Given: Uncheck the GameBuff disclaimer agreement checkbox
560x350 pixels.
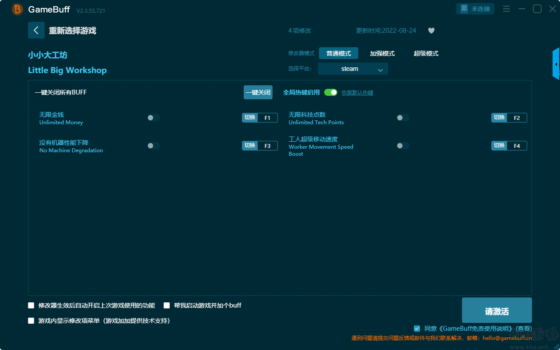Looking at the screenshot, I should [417, 329].
